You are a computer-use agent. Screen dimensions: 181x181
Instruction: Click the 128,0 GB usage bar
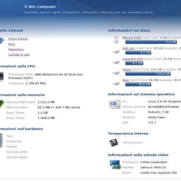[148, 74]
